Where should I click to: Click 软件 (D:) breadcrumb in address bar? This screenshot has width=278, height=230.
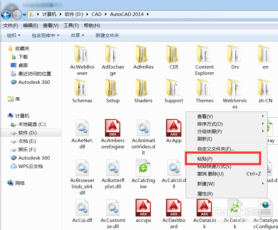[74, 14]
